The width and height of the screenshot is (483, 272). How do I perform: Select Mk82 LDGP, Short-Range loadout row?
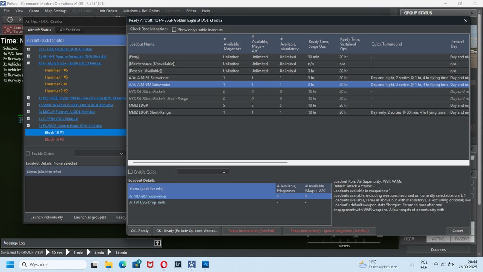coord(298,112)
